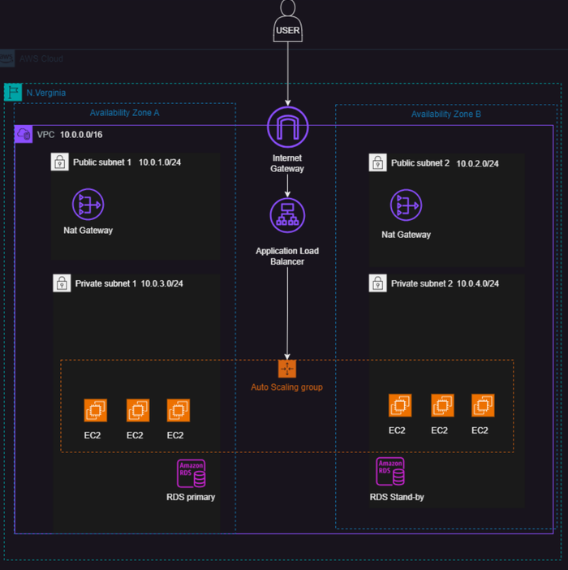Image resolution: width=568 pixels, height=570 pixels.
Task: Click the Availability Zone B label
Action: pyautogui.click(x=446, y=114)
